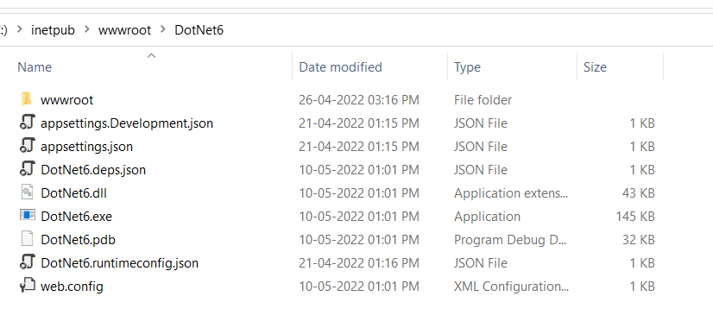
Task: Select the DotNet6.dll file icon
Action: (28, 192)
